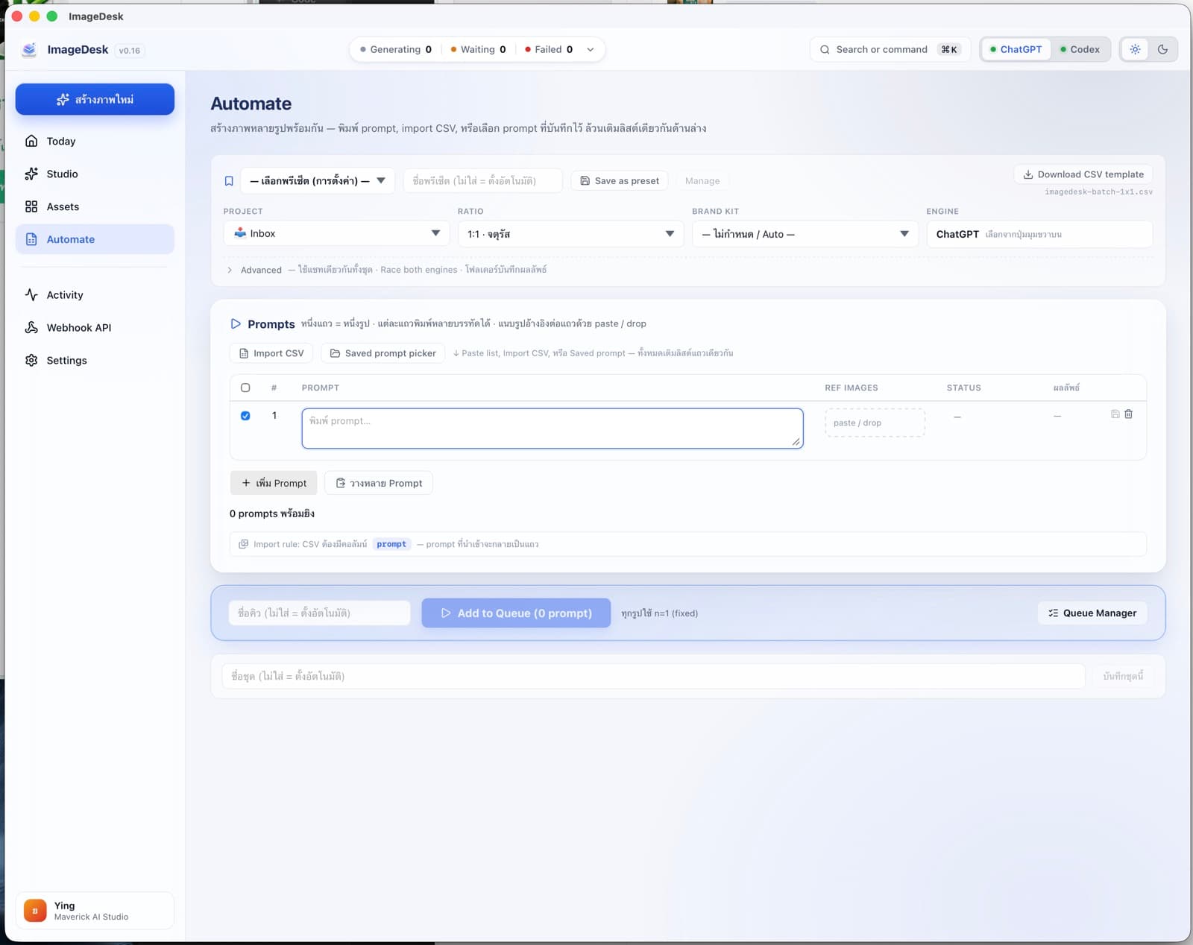The image size is (1193, 945).
Task: Toggle the select-all prompts checkbox
Action: [x=245, y=388]
